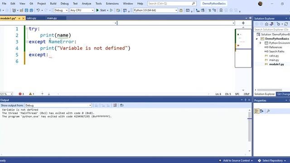This screenshot has width=290, height=163.
Task: Open the Analyze menu
Action: [87, 4]
